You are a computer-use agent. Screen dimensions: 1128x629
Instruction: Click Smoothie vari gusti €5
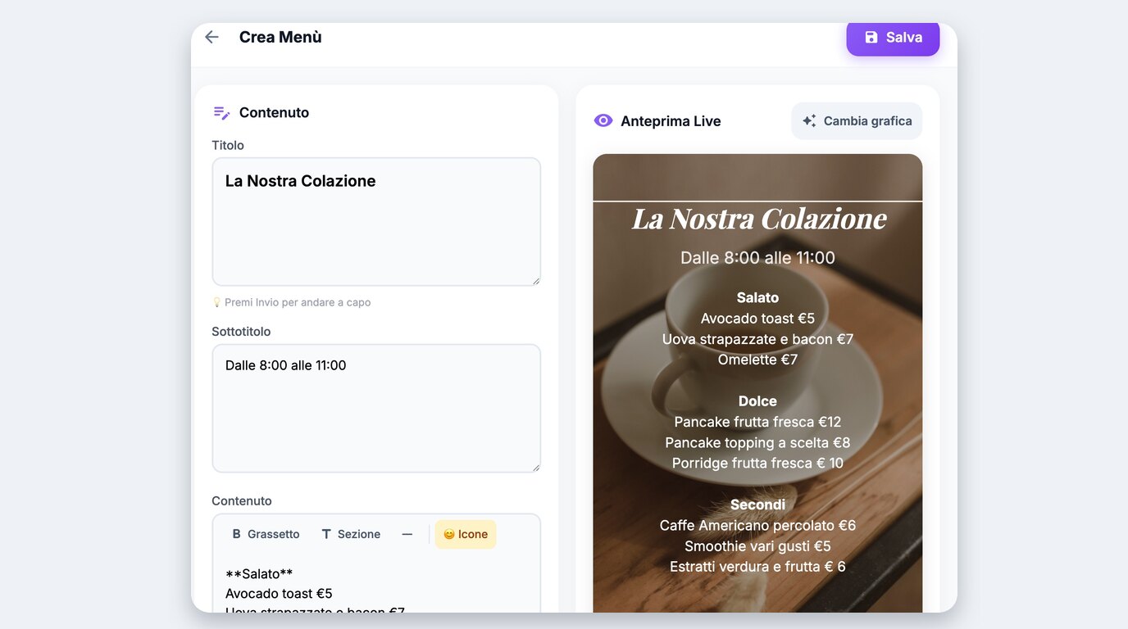[x=757, y=545]
